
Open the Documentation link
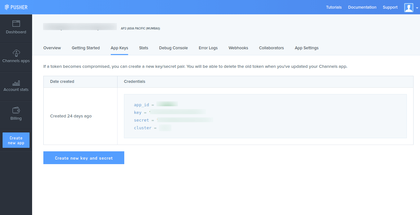(x=362, y=7)
